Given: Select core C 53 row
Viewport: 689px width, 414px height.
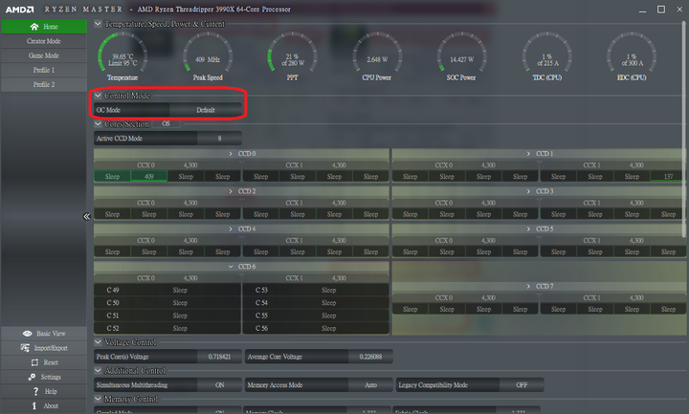Looking at the screenshot, I should tap(316, 291).
